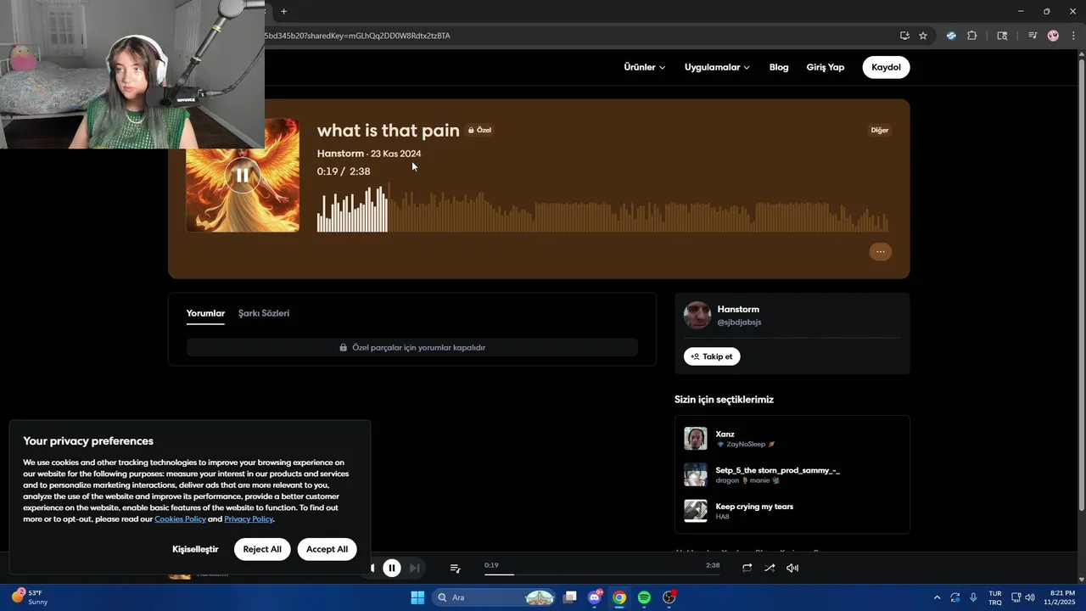Toggle shuffle mode in player
This screenshot has height=611, width=1086.
point(770,568)
